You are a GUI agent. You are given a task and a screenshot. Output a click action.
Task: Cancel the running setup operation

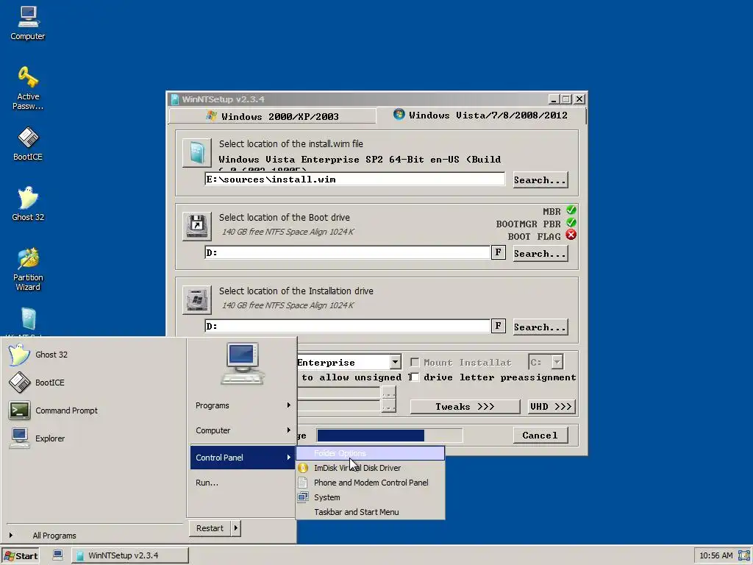point(540,436)
